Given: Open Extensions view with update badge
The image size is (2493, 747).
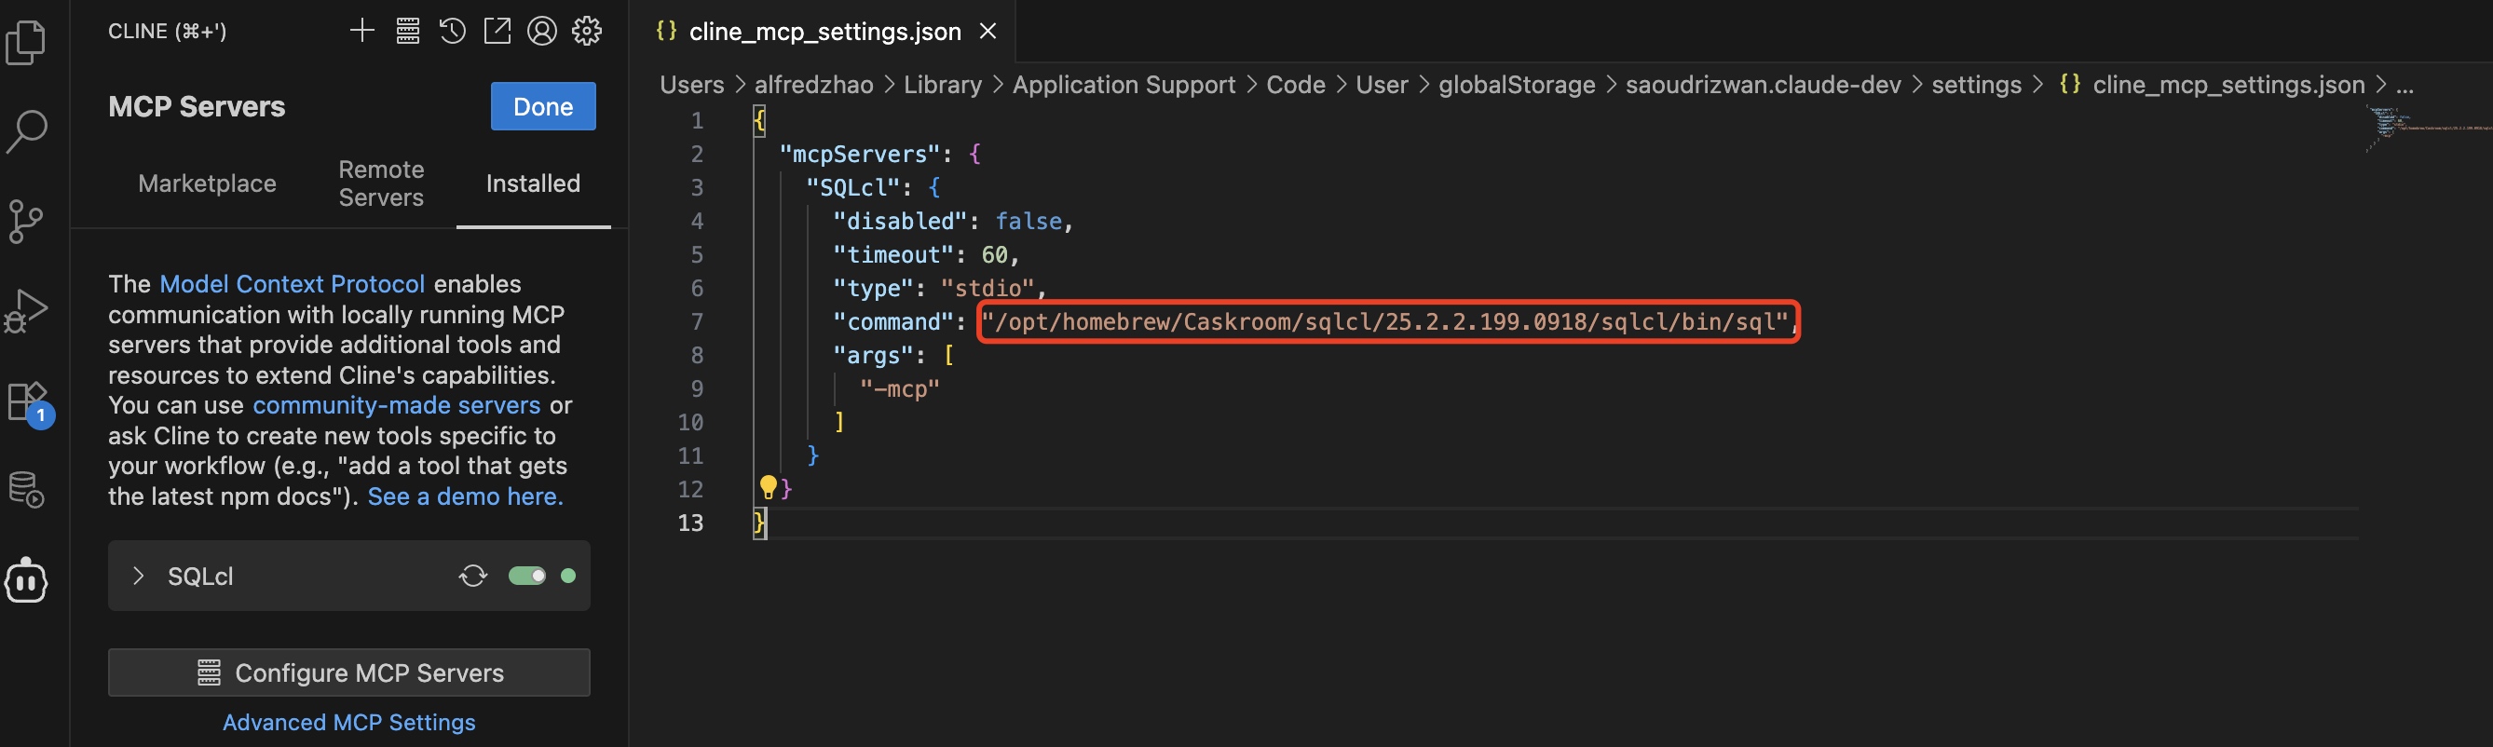Looking at the screenshot, I should (26, 401).
